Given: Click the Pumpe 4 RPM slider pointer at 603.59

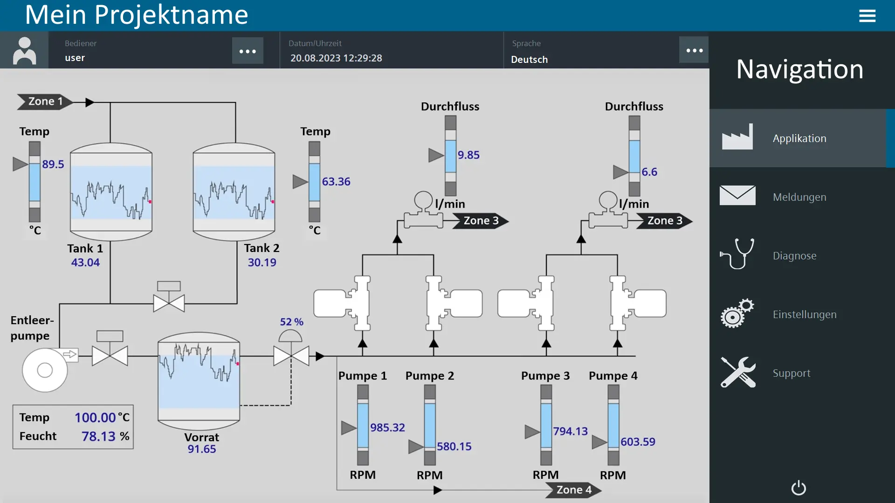Looking at the screenshot, I should (x=599, y=442).
